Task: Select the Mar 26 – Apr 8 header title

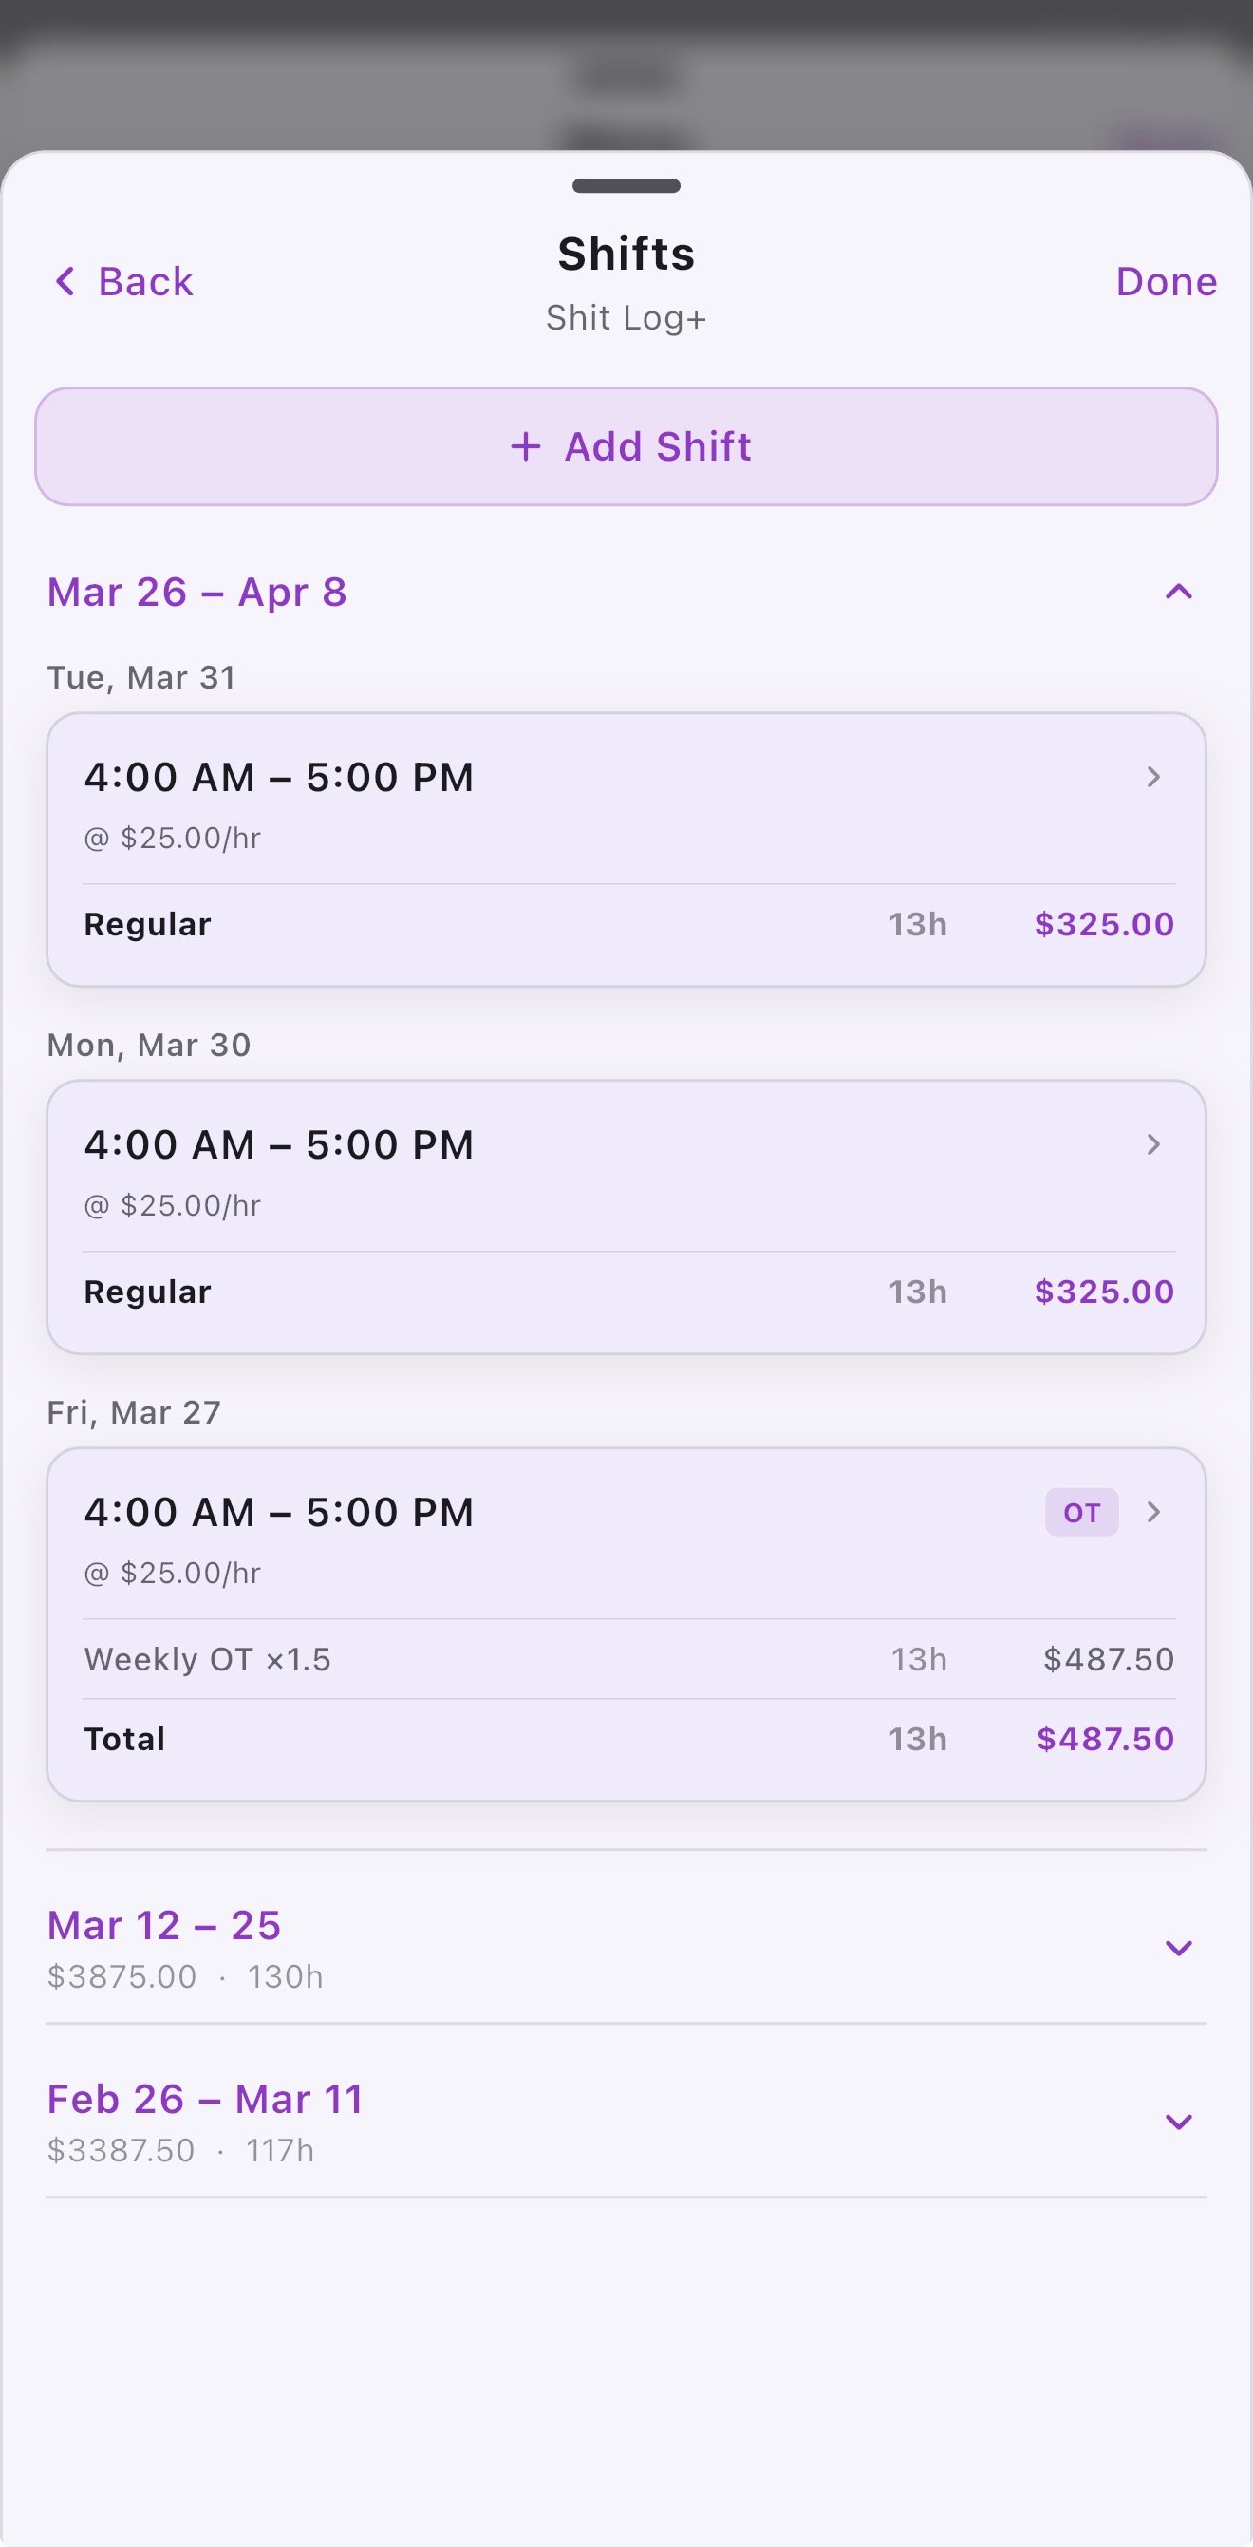Action: [x=197, y=593]
